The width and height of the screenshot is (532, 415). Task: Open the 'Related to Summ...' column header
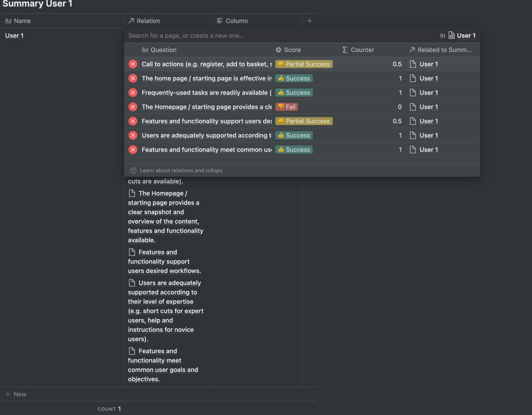coord(440,50)
